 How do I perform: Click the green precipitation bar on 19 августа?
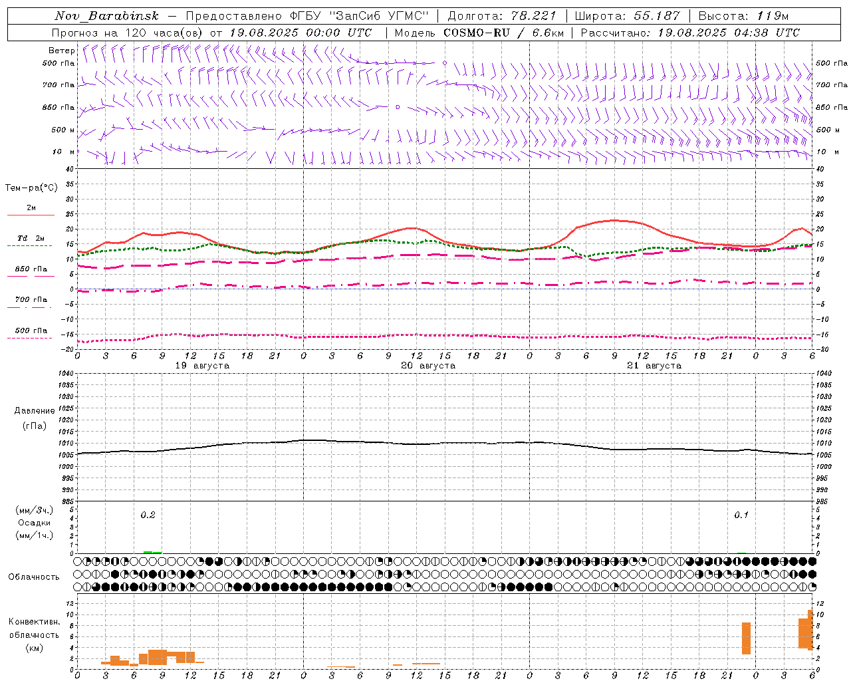152,552
